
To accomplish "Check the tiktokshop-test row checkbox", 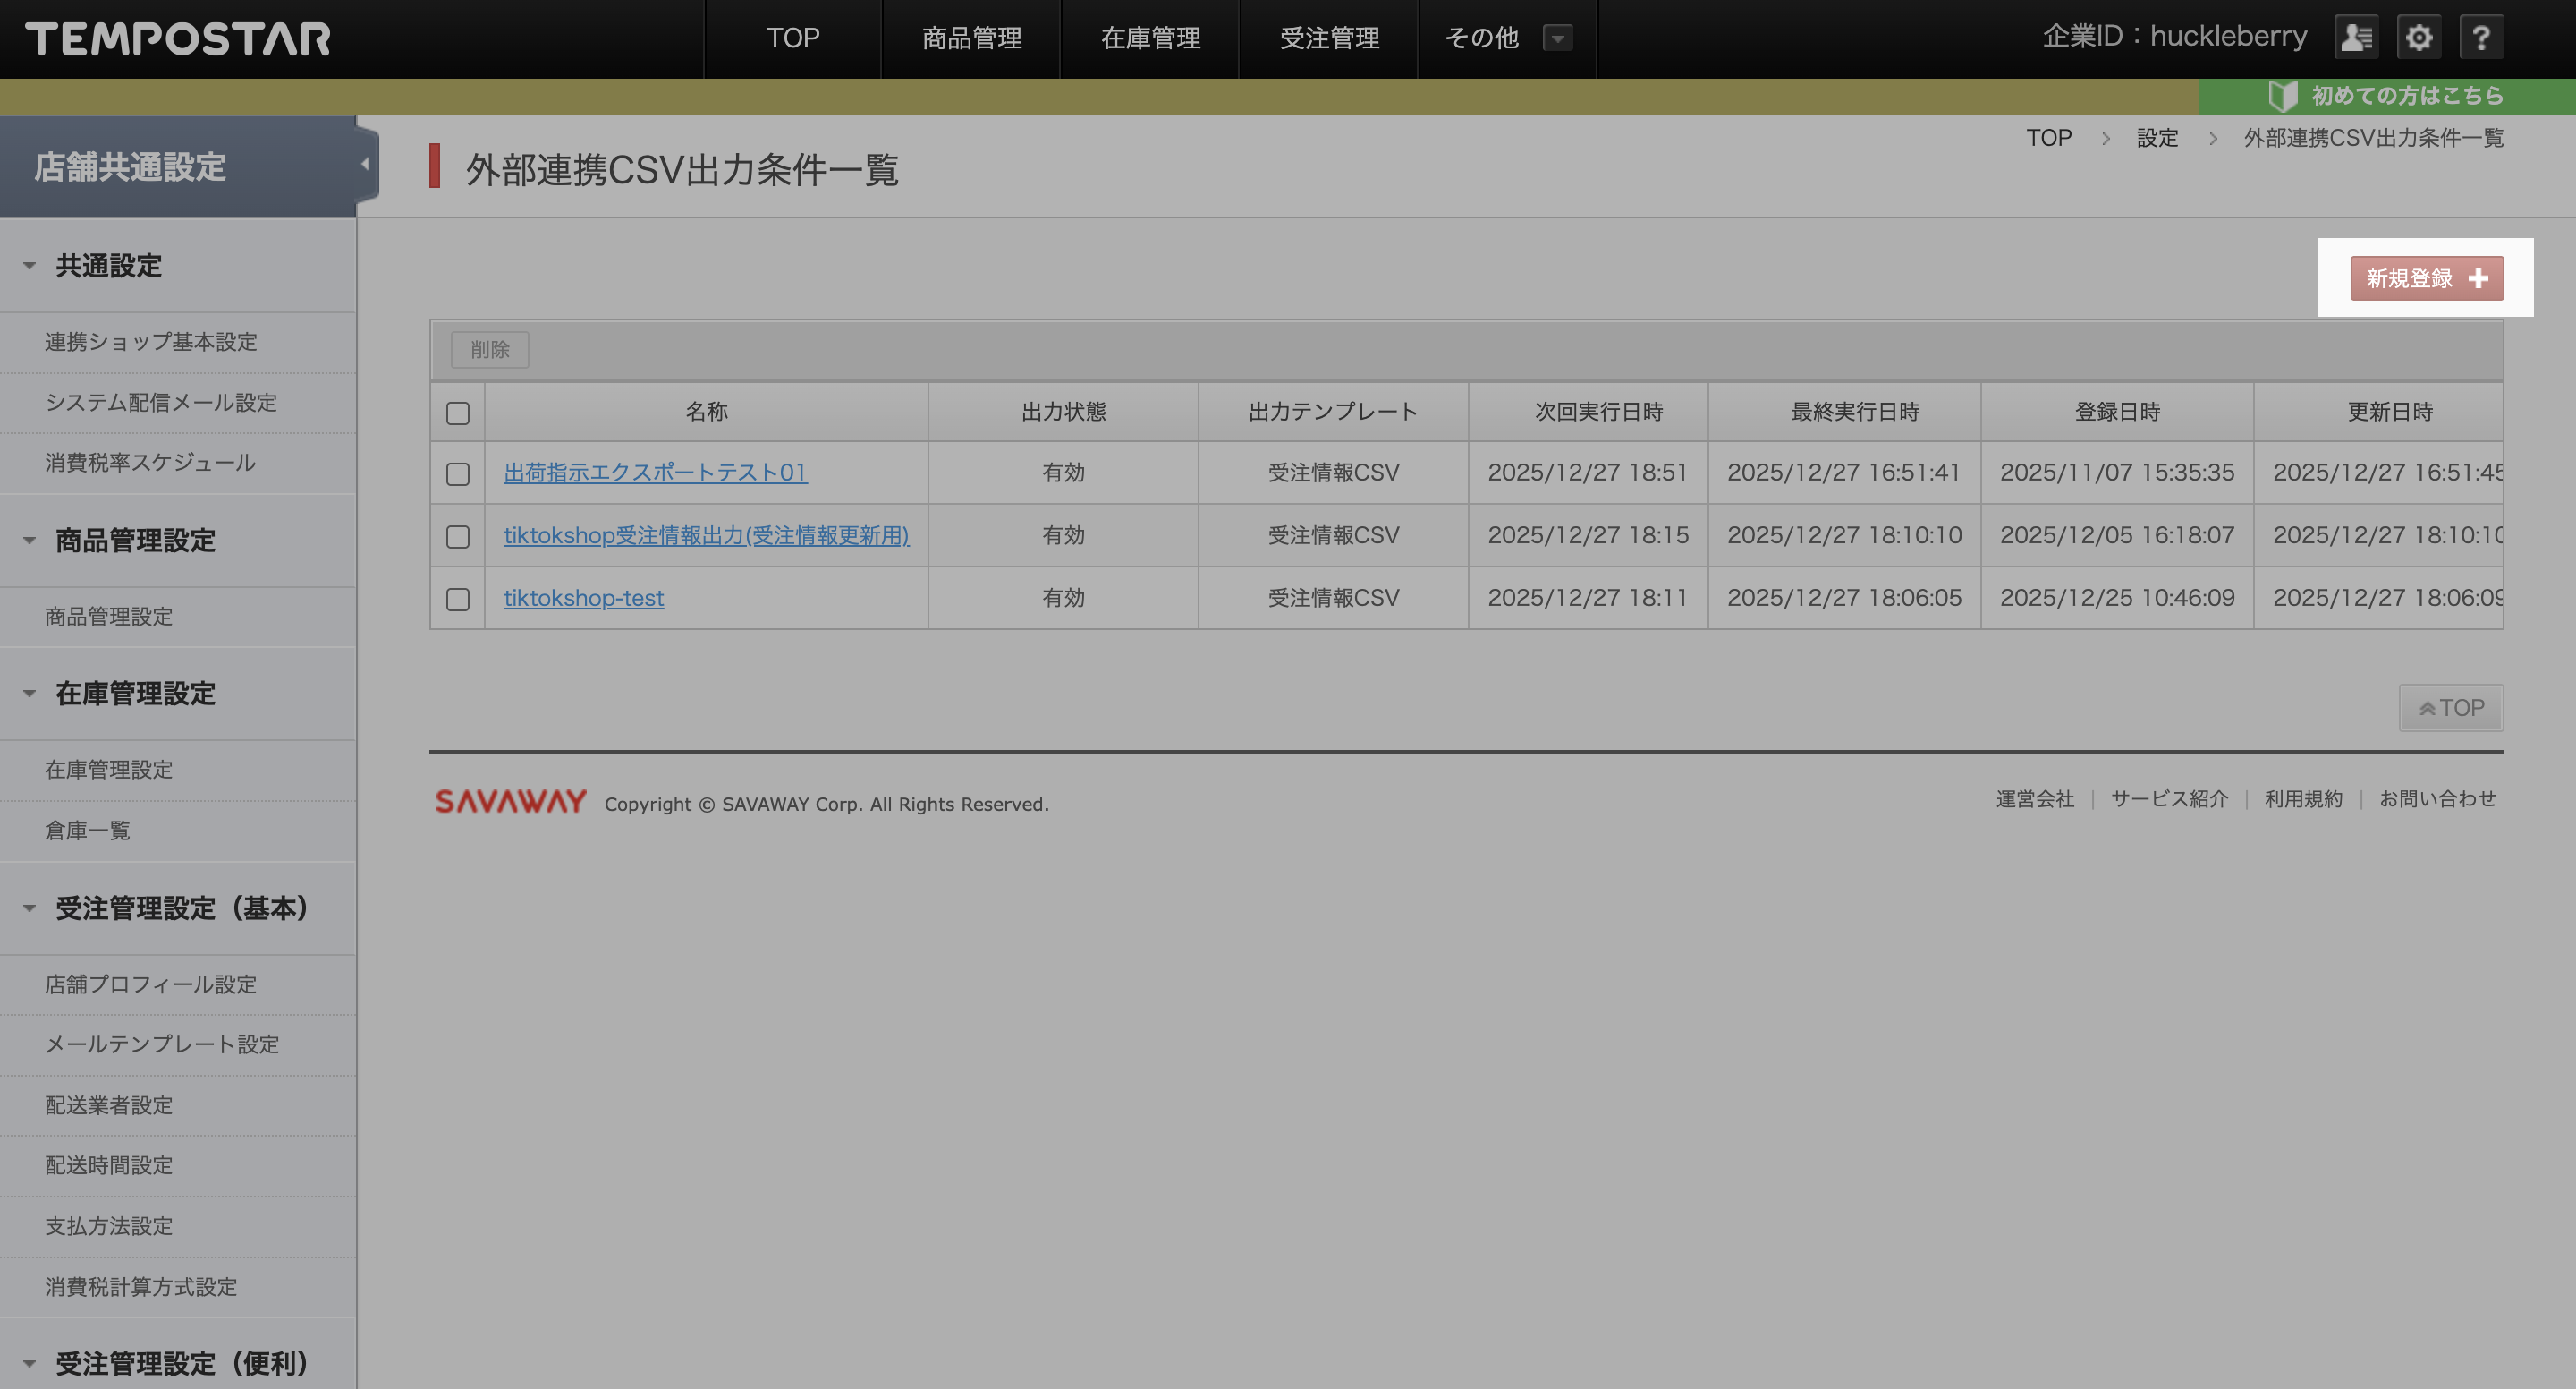I will (x=457, y=599).
